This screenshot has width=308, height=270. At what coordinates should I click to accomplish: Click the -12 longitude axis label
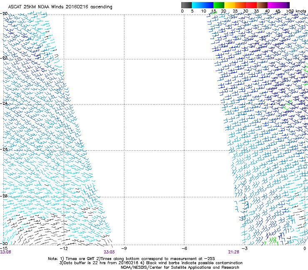[x=64, y=248]
